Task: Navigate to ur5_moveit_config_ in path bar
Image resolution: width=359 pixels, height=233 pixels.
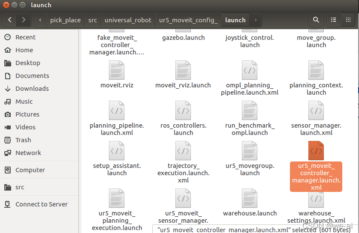Action: (x=188, y=20)
